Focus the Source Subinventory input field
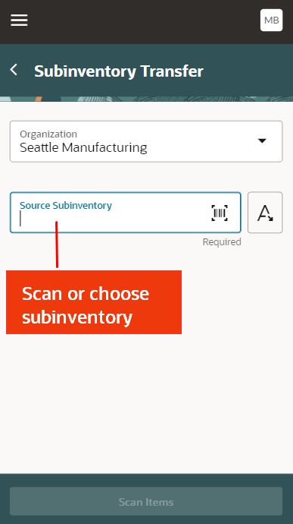 point(126,213)
